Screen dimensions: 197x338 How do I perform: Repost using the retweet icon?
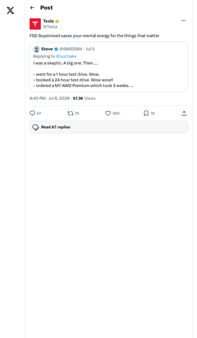[71, 113]
